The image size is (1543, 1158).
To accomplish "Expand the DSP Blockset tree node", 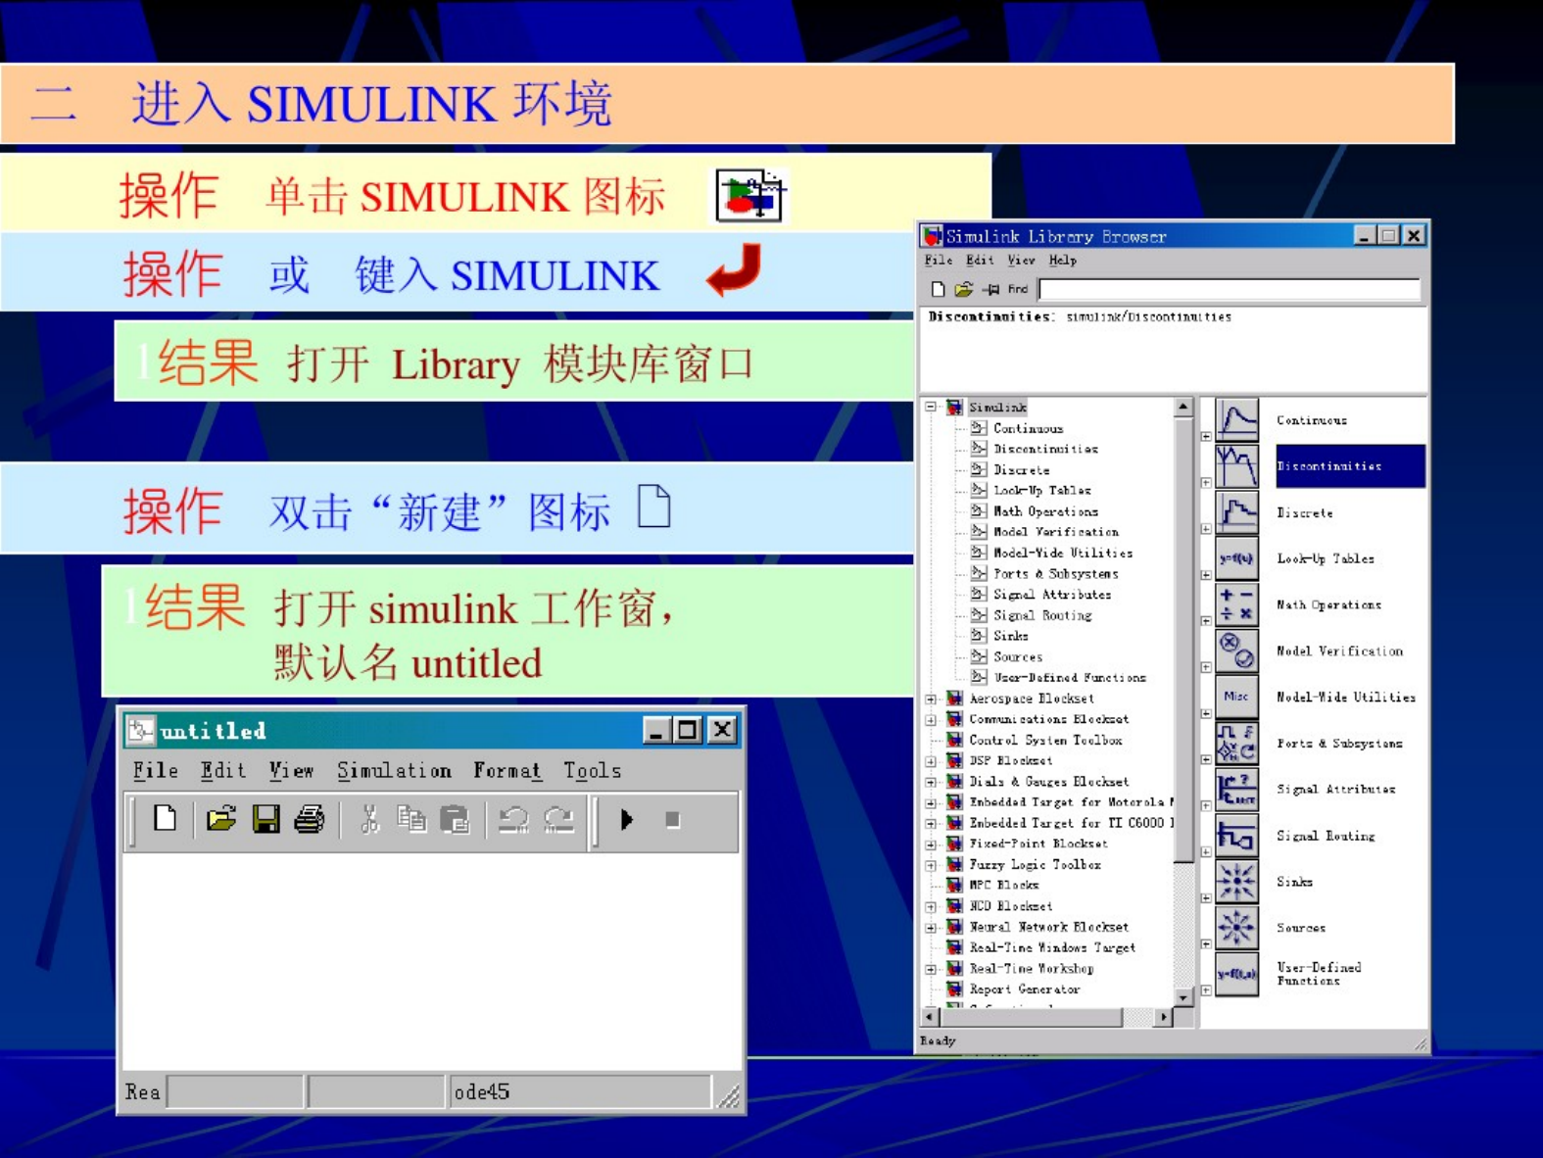I will tap(932, 760).
